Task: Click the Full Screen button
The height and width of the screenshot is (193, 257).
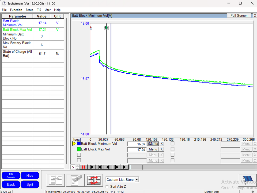Action: (239, 16)
